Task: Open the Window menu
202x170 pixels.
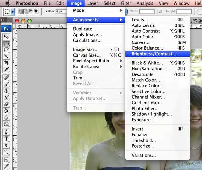Action: (181, 3)
